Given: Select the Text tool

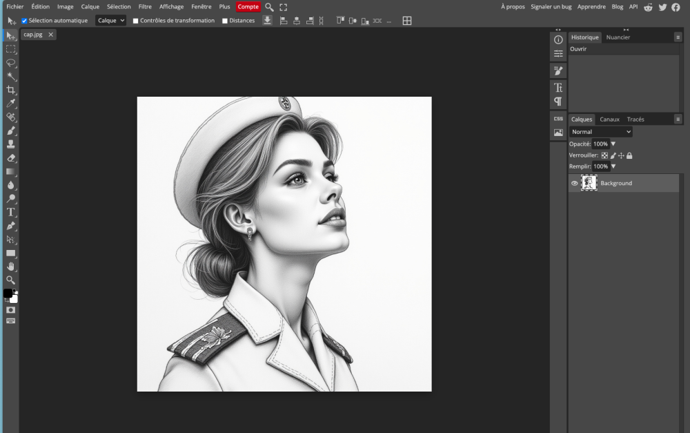Looking at the screenshot, I should click(x=10, y=212).
